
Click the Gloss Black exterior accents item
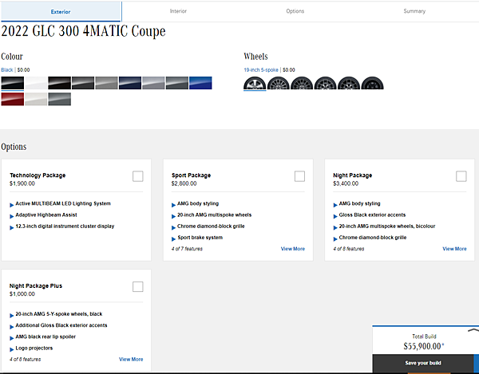click(x=372, y=215)
